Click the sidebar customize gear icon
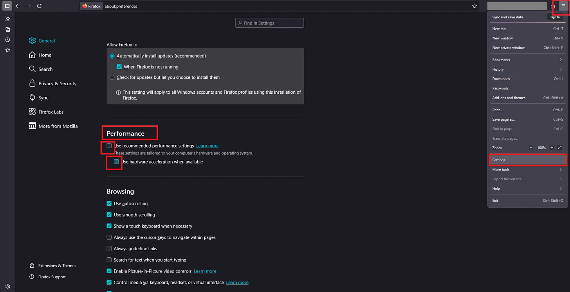The width and height of the screenshot is (570, 292). point(7,286)
